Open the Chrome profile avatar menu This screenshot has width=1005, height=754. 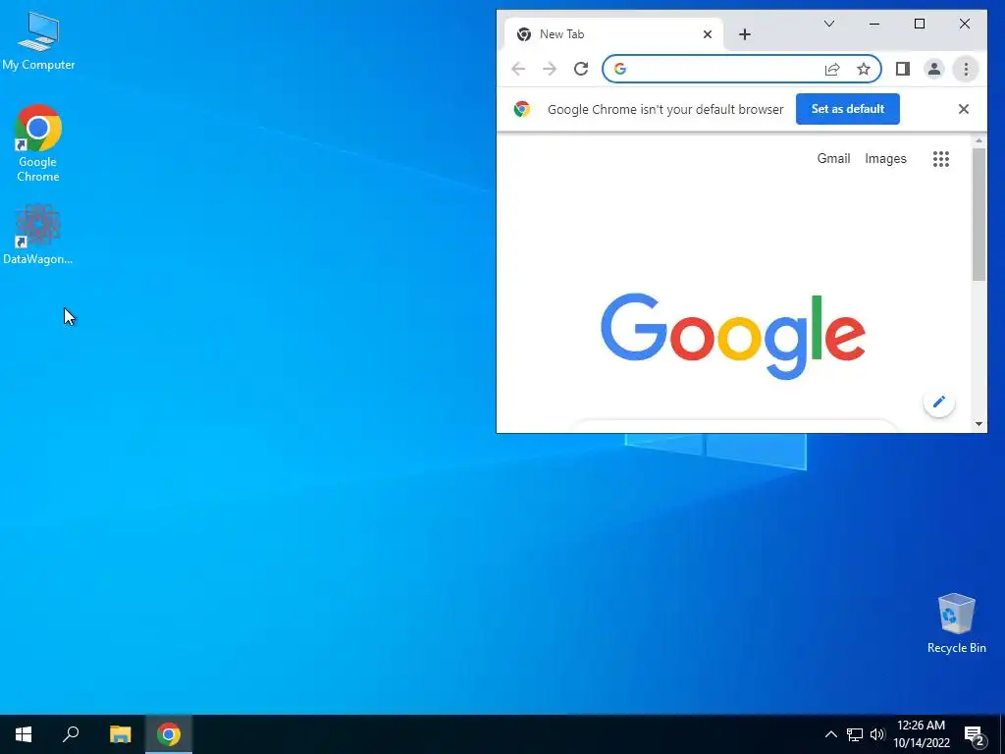934,69
